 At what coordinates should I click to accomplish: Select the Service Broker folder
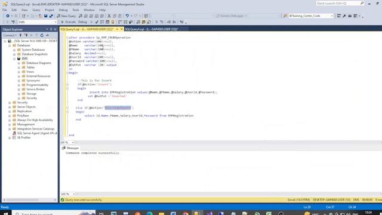point(36,89)
